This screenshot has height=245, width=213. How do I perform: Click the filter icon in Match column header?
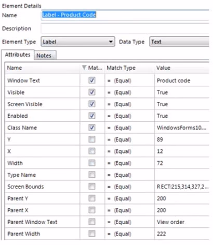coord(84,68)
